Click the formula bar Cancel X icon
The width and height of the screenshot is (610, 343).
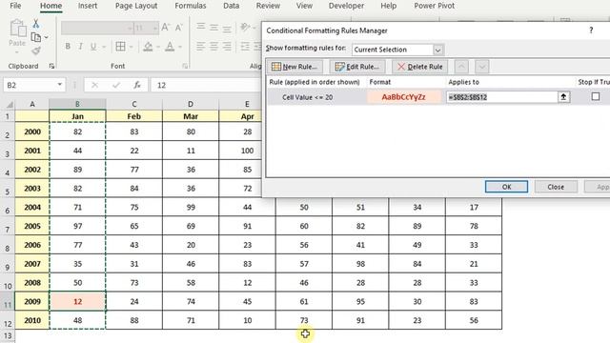94,85
